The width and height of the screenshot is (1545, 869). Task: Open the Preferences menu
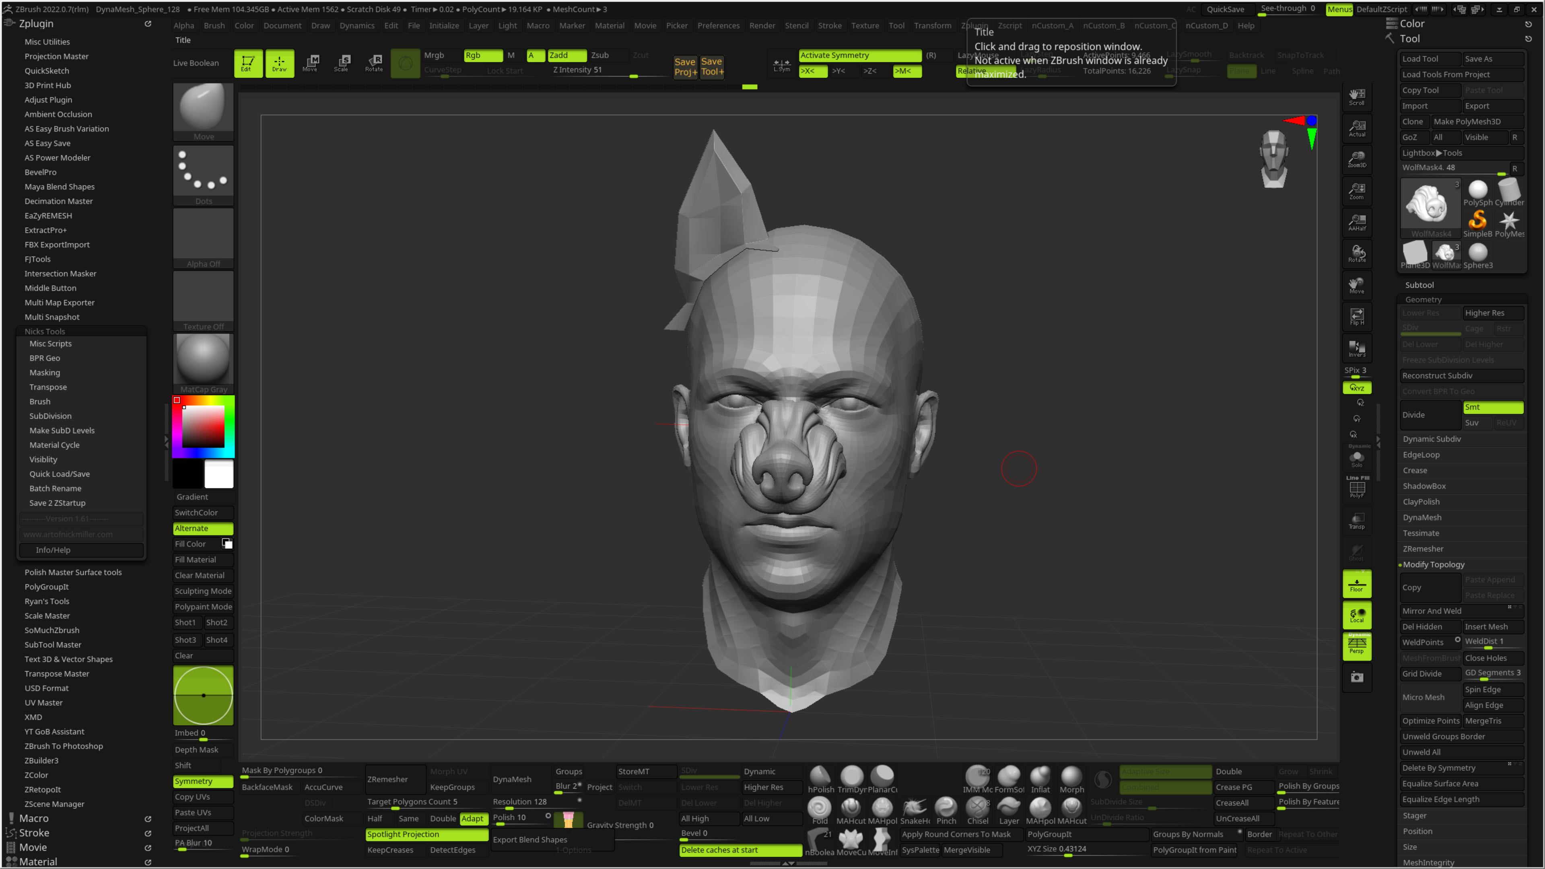(x=718, y=25)
